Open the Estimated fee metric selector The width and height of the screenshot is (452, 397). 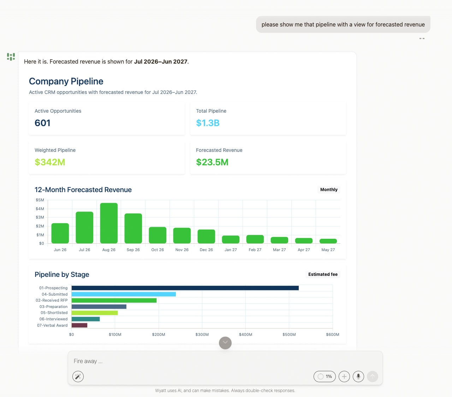pyautogui.click(x=323, y=274)
